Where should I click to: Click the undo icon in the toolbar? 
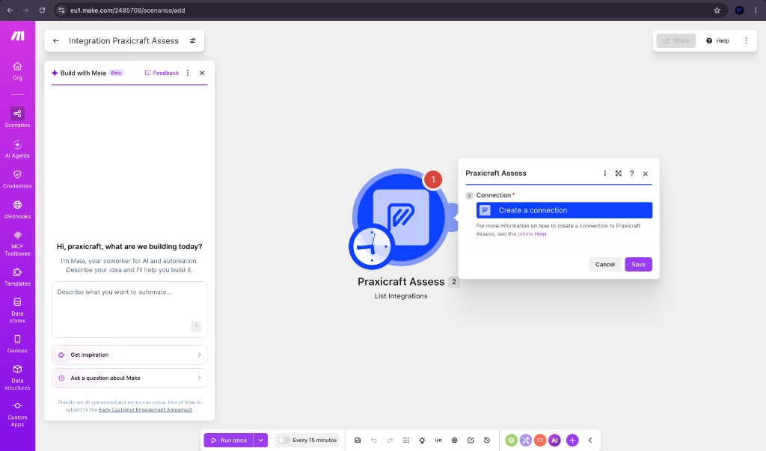click(x=374, y=441)
